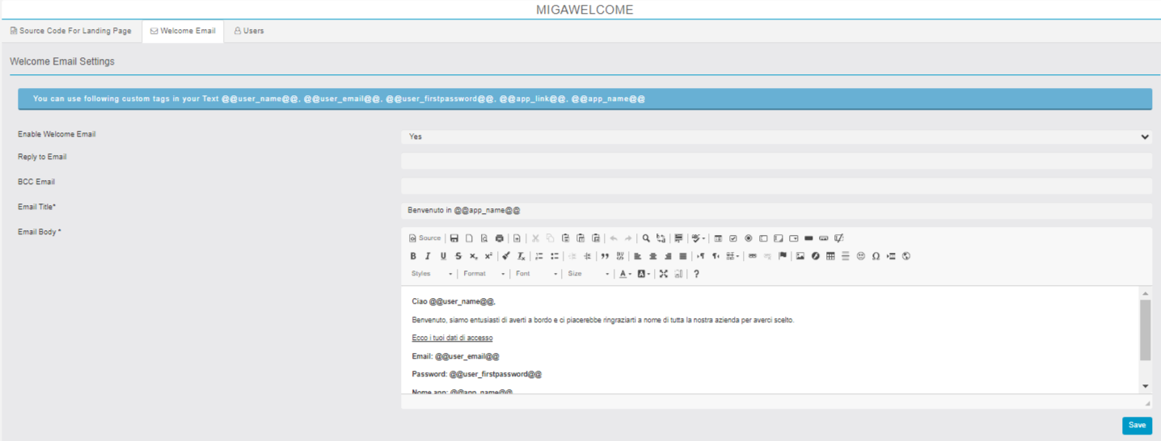Insert an image using the image icon
The image size is (1161, 441).
800,256
